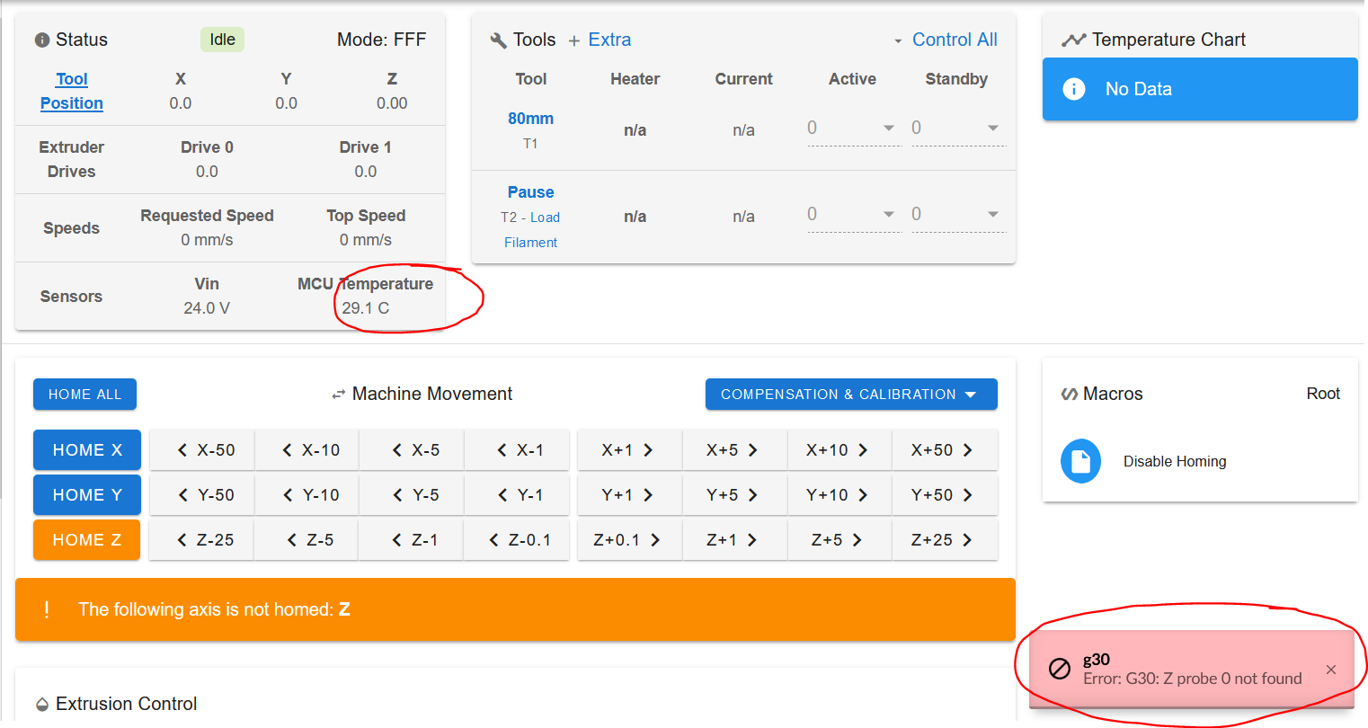This screenshot has height=728, width=1368.
Task: Move Z axis by +5
Action: click(839, 540)
